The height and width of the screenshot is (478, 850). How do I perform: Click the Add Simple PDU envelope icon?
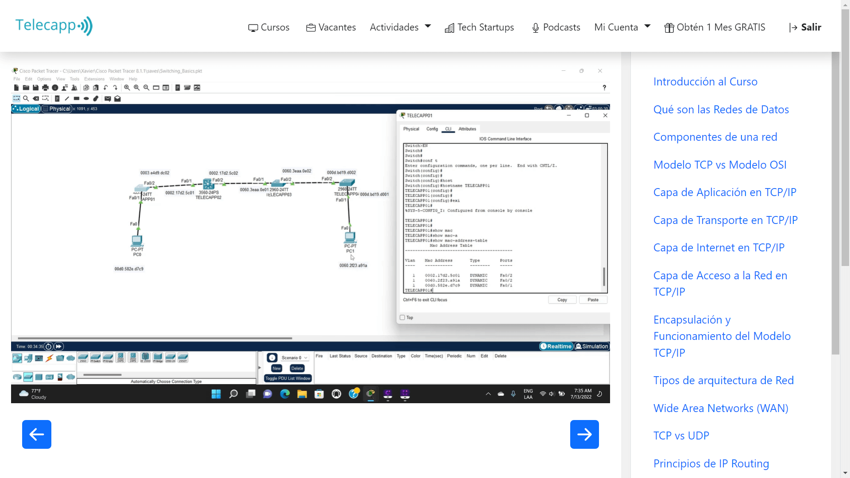pyautogui.click(x=108, y=98)
